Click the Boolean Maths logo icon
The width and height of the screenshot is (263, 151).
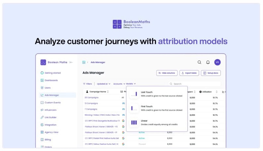click(x=43, y=62)
